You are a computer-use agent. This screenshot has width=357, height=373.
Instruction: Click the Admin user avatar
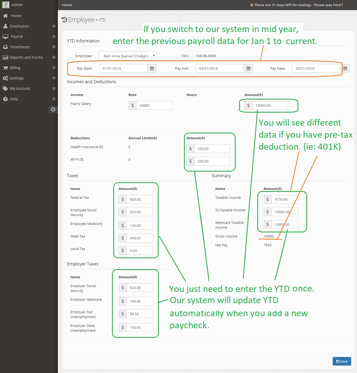click(x=6, y=5)
